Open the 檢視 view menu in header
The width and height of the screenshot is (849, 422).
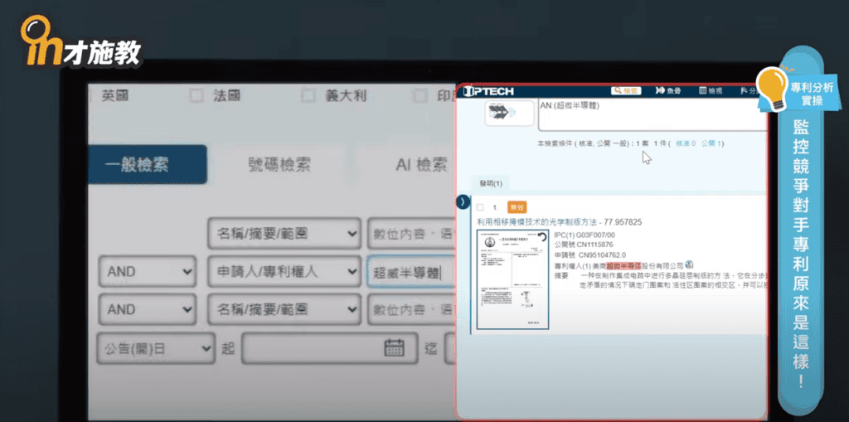711,91
